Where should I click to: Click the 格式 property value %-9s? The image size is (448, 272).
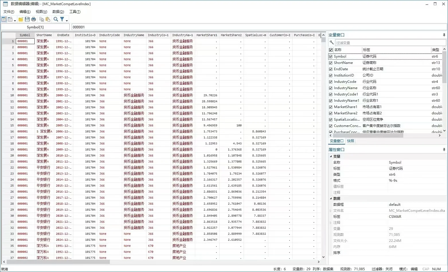[x=393, y=181]
